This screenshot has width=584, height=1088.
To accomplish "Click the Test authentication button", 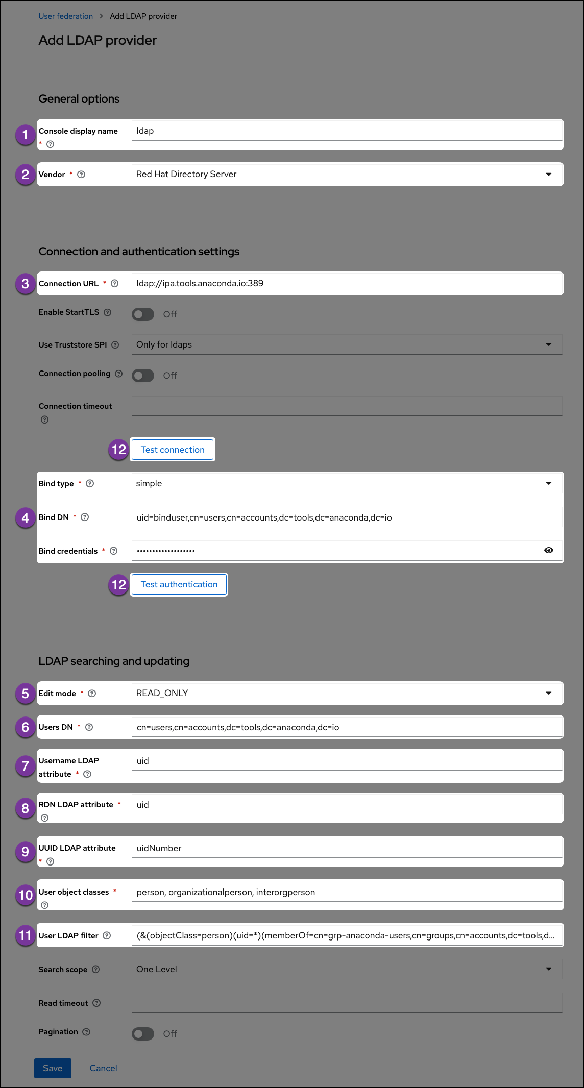I will (179, 584).
